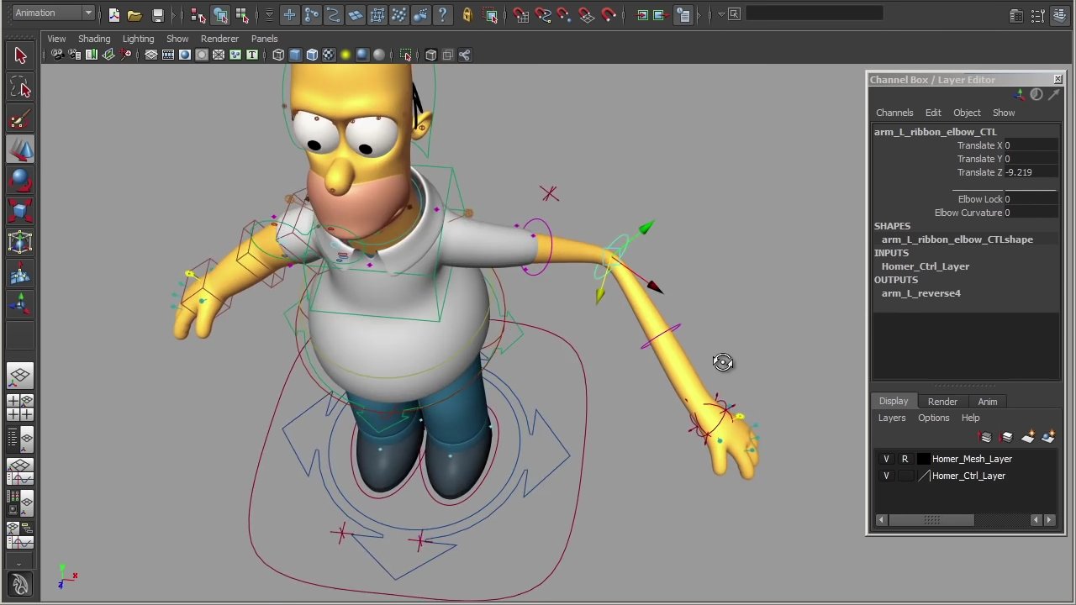Select by component type mode icon
Viewport: 1076px width, 605px height.
(242, 15)
